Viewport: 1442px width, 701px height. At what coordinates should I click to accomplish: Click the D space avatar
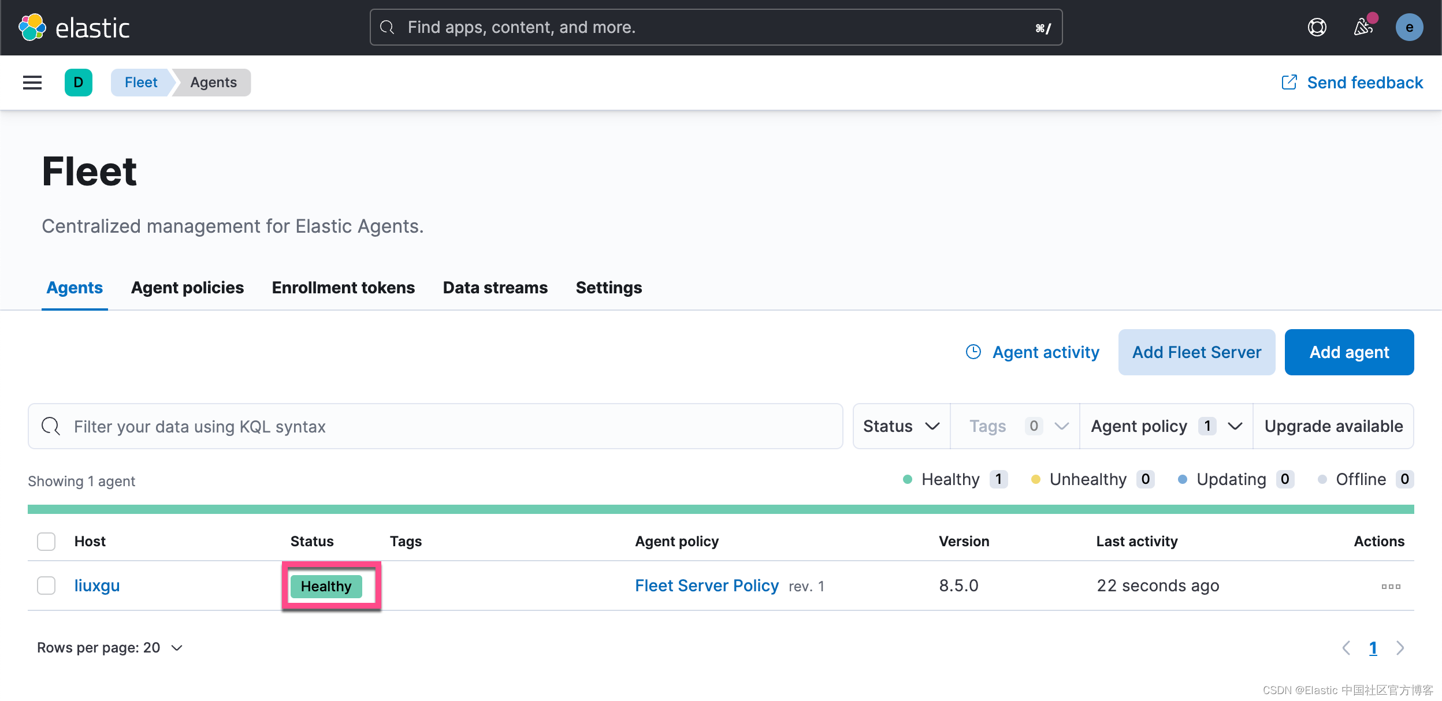[79, 83]
